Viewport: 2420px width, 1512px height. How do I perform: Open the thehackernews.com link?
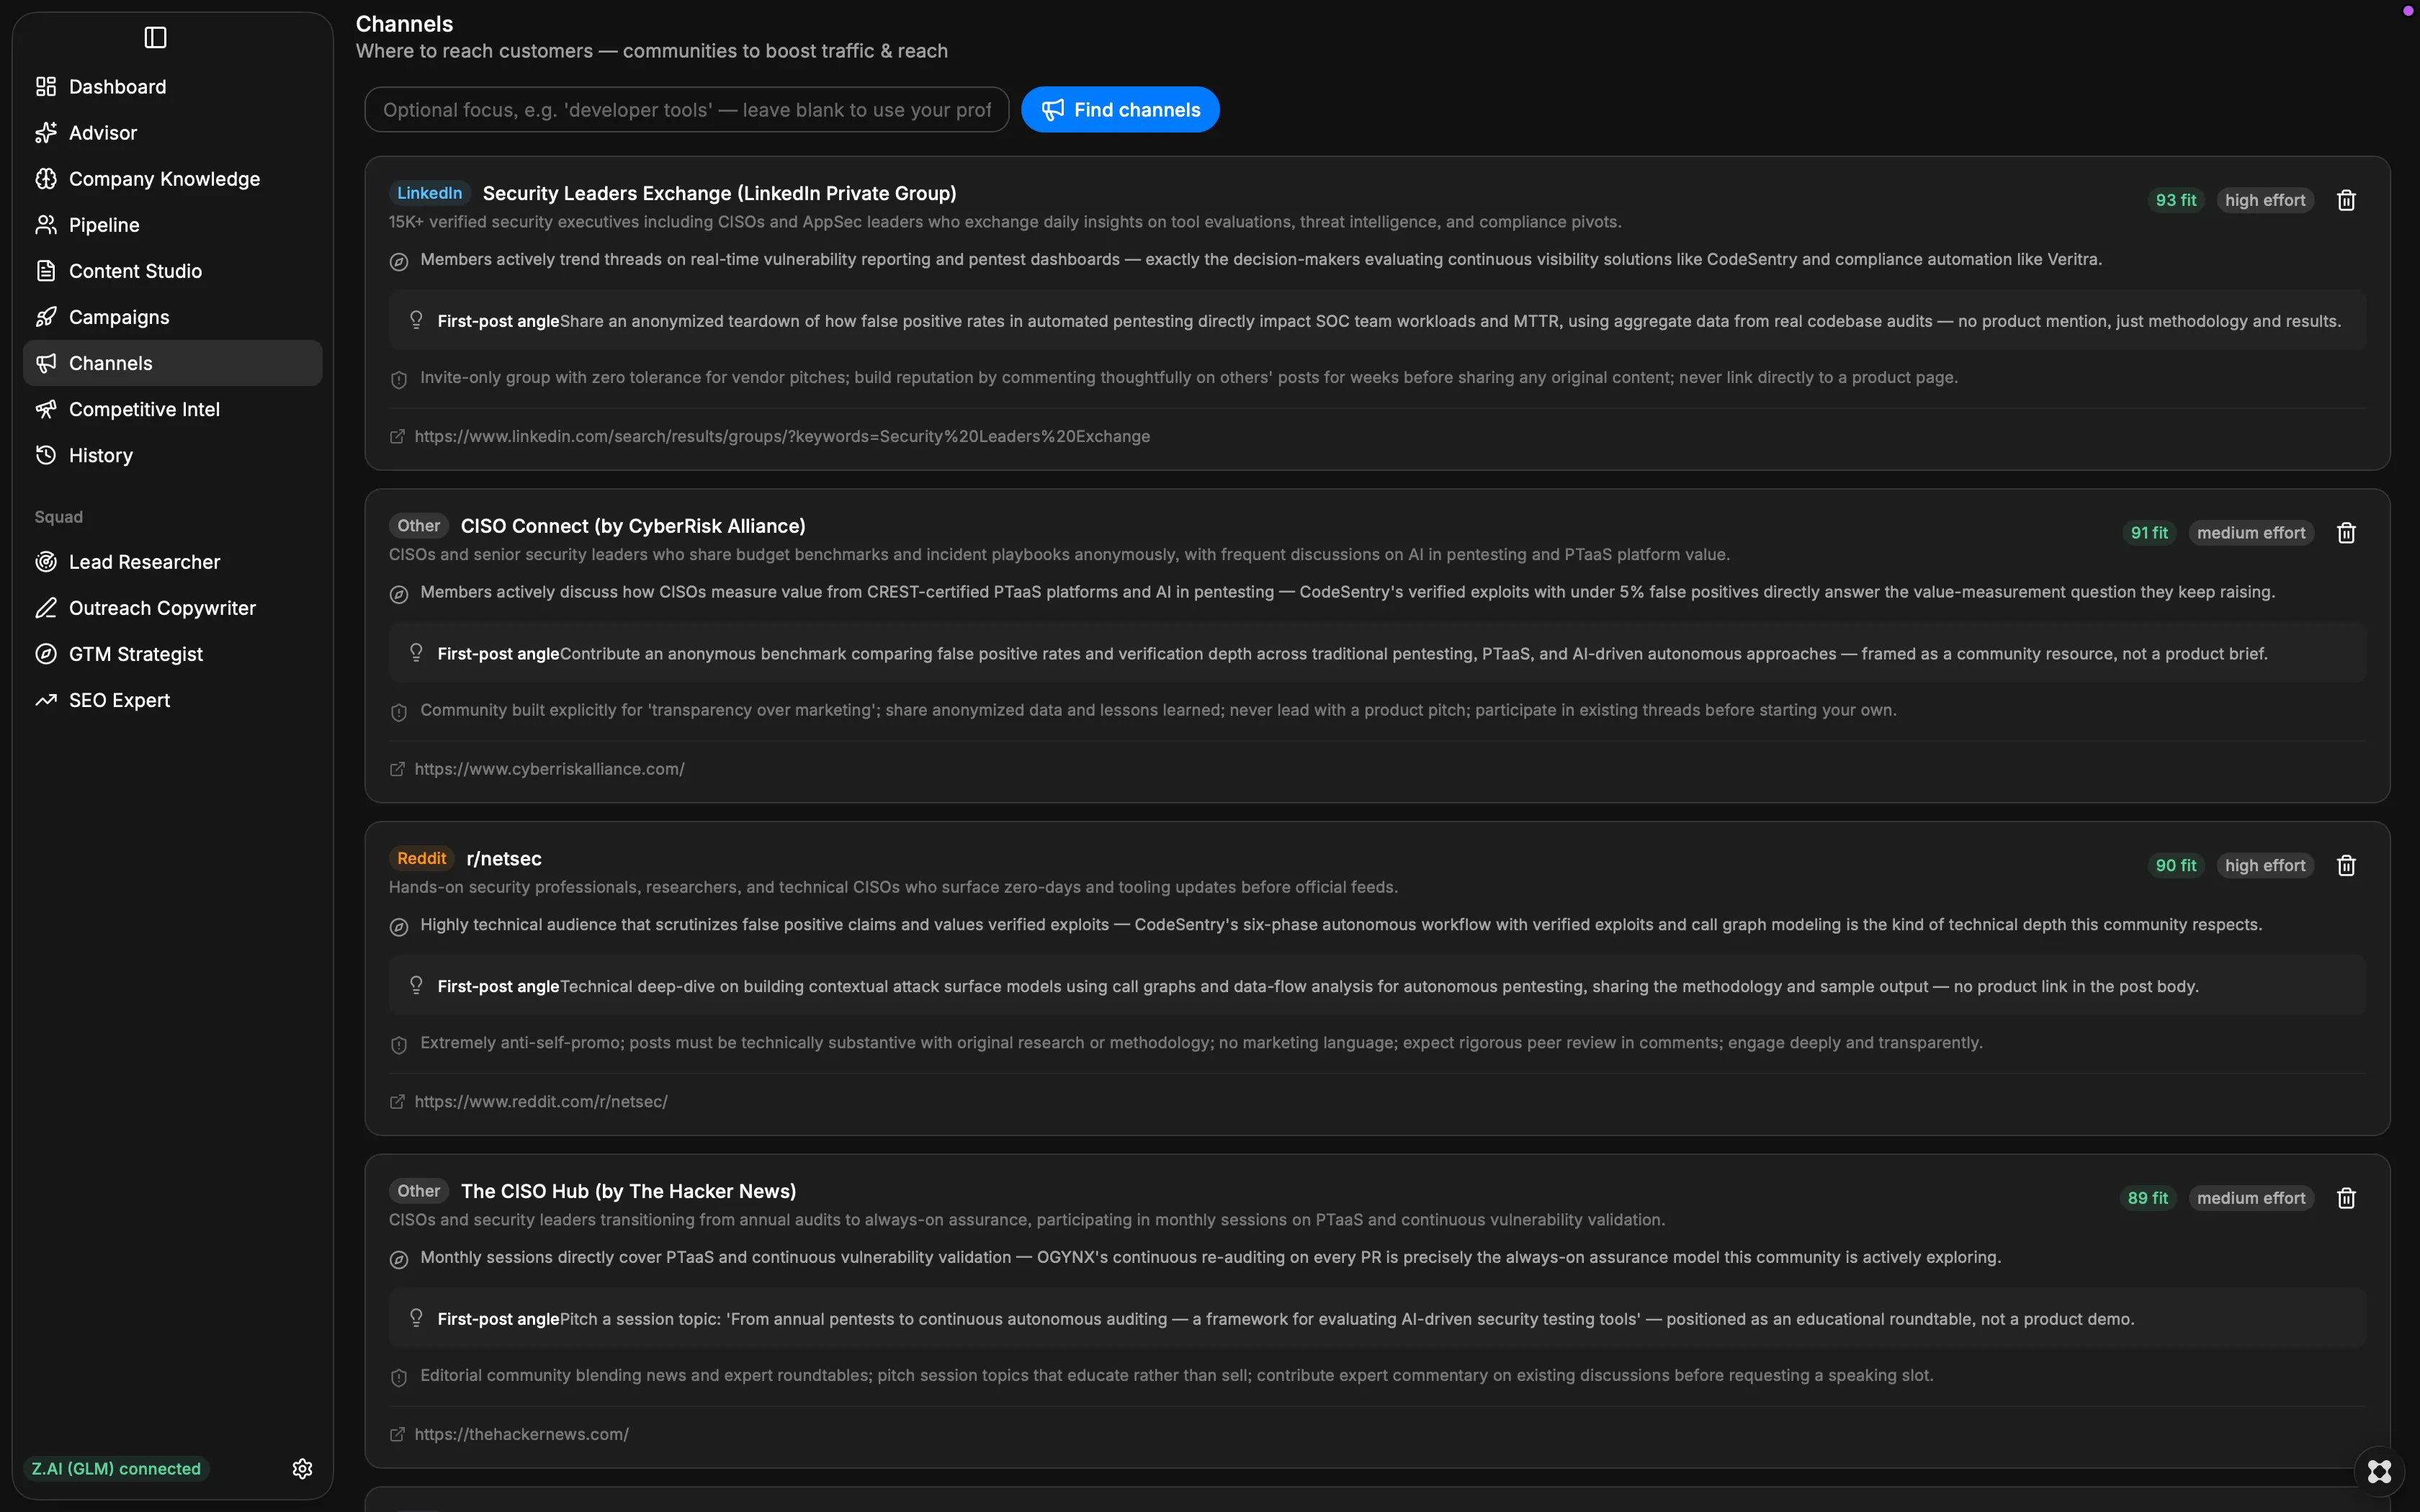(521, 1434)
